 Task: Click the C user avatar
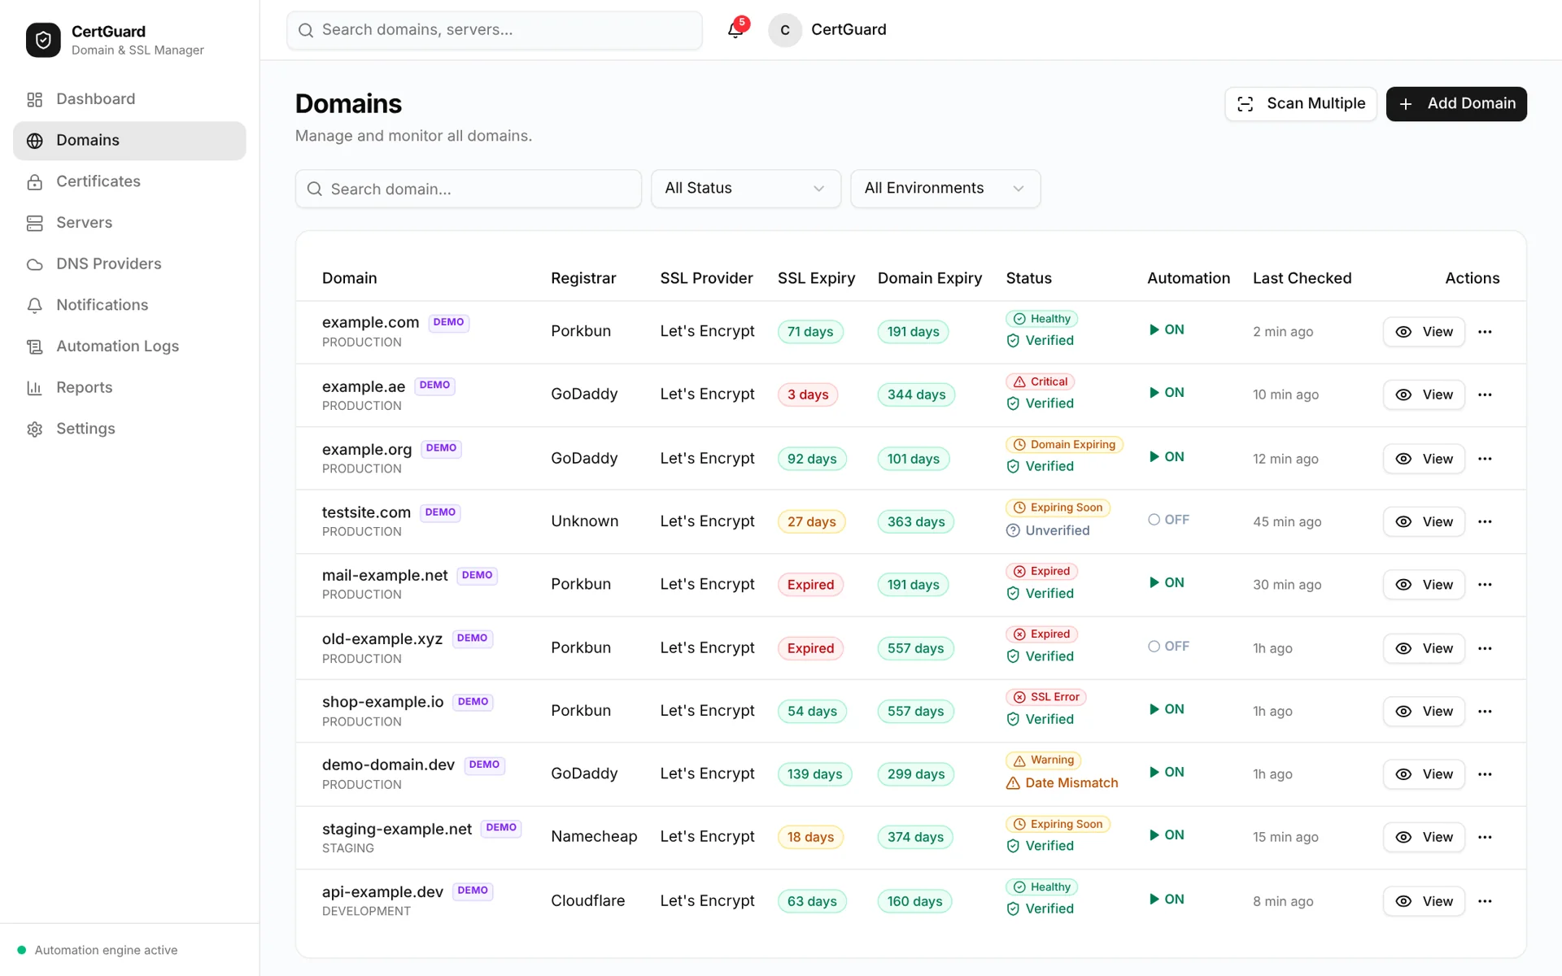click(785, 30)
